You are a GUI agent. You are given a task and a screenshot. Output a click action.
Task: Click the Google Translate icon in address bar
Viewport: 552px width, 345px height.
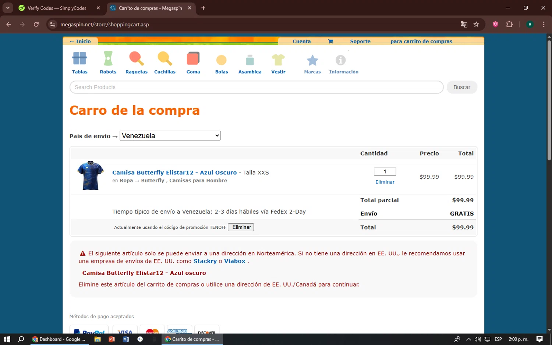coord(464,24)
